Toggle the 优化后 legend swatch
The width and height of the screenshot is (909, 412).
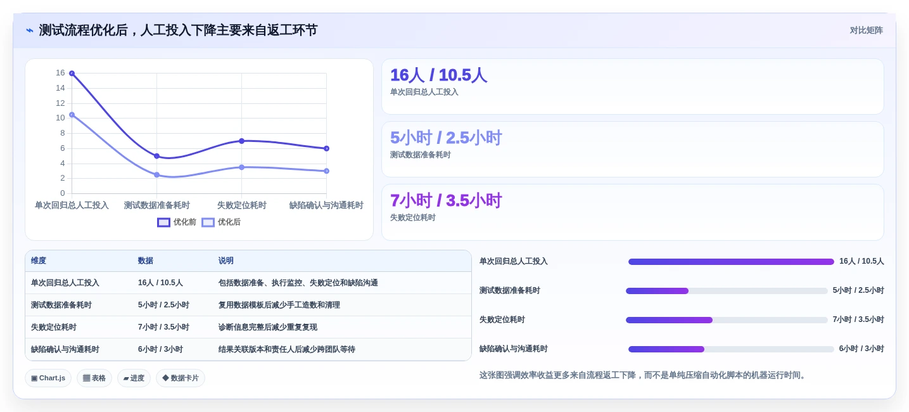(208, 222)
